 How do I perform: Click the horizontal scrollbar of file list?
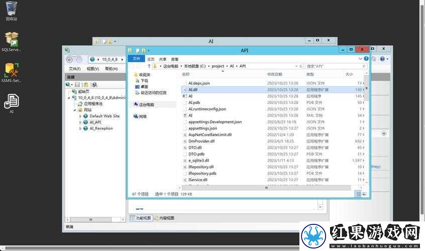click(x=266, y=187)
